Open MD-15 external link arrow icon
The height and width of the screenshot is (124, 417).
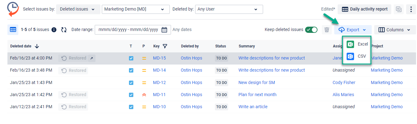[91, 58]
